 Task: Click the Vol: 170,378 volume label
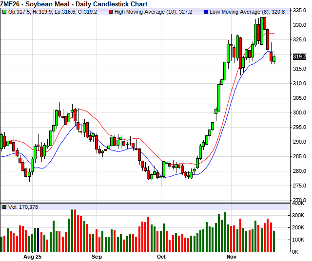[23, 207]
